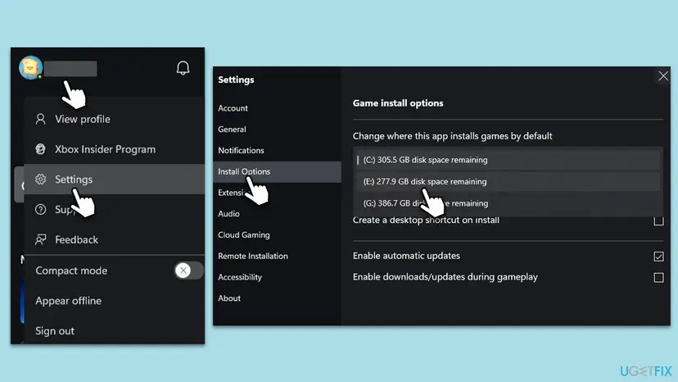Check Create a desktop shortcut on install
The height and width of the screenshot is (382, 678).
(x=658, y=221)
